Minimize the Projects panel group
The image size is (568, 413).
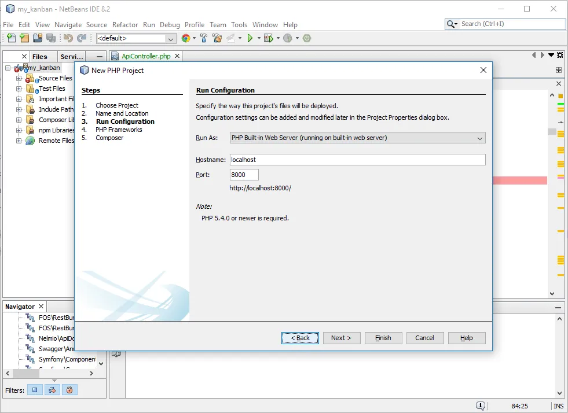pos(99,57)
